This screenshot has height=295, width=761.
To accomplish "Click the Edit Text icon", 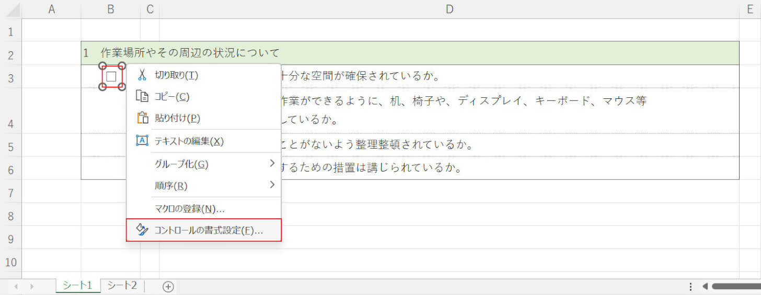I will [x=142, y=141].
